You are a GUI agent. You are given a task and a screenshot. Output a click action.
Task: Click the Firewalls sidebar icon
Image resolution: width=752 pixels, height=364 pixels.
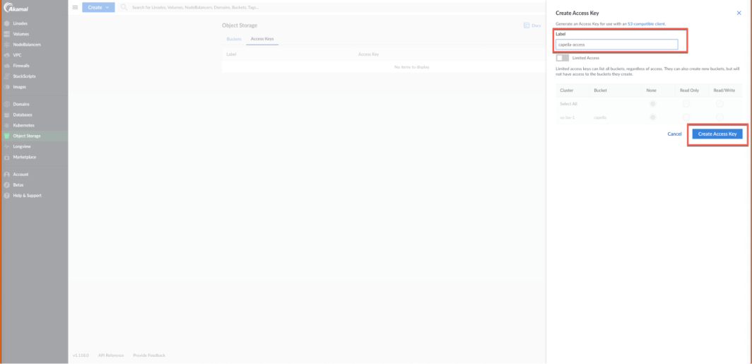7,66
